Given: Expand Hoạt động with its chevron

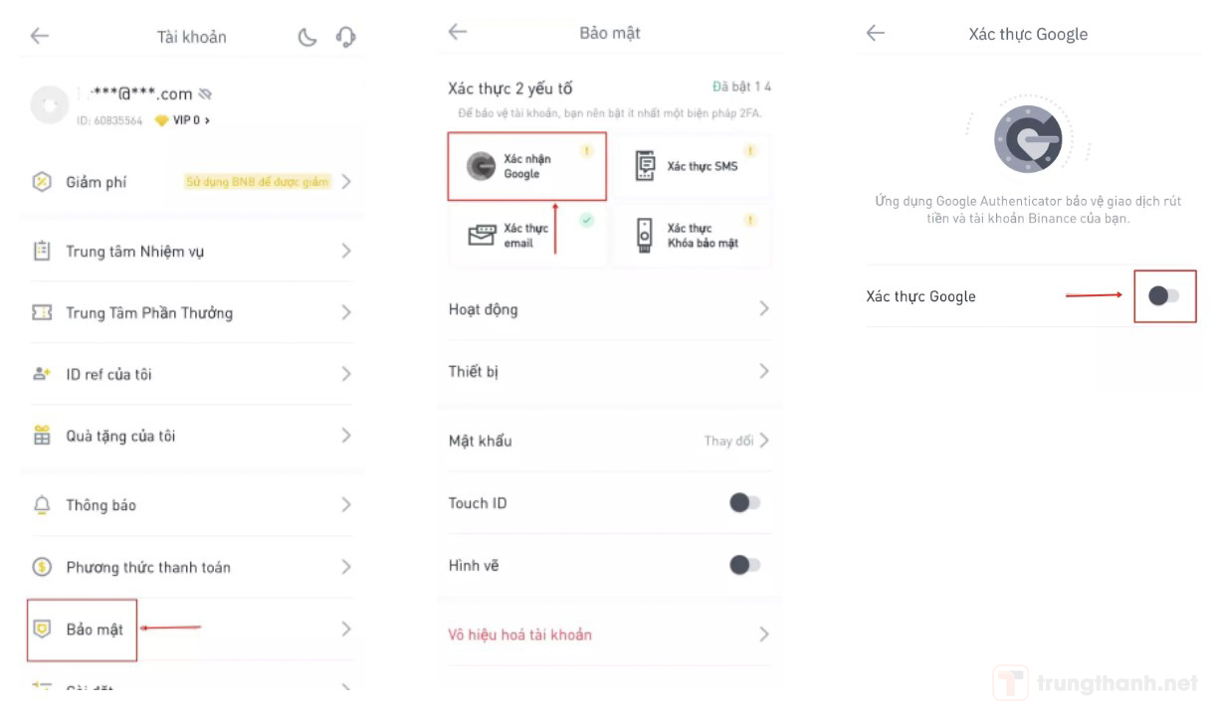Looking at the screenshot, I should [x=764, y=309].
